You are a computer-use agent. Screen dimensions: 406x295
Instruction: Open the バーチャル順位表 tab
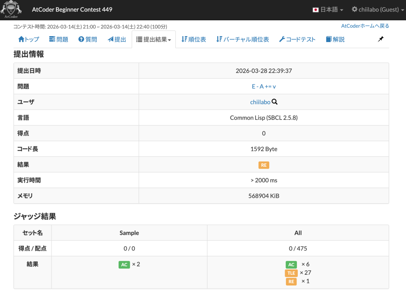coord(243,39)
